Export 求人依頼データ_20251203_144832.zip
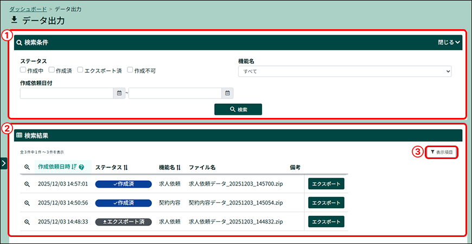This screenshot has width=472, height=244. (326, 222)
